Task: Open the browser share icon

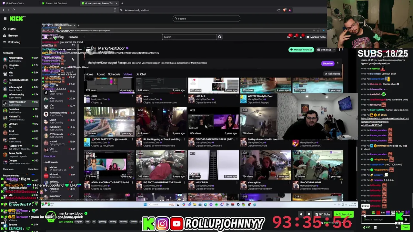Action: [x=278, y=10]
